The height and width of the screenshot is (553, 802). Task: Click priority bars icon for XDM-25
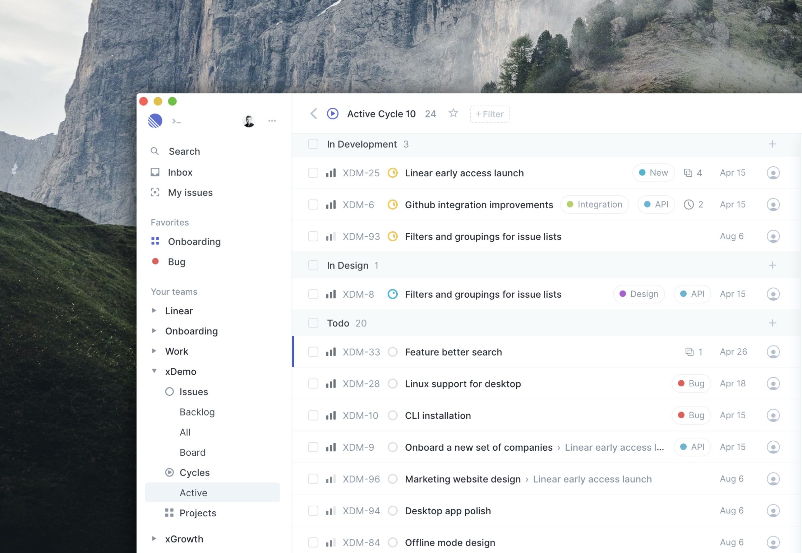pyautogui.click(x=331, y=173)
